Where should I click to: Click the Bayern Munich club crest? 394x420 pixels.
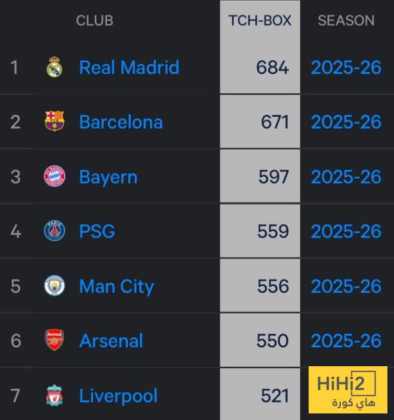tap(55, 177)
